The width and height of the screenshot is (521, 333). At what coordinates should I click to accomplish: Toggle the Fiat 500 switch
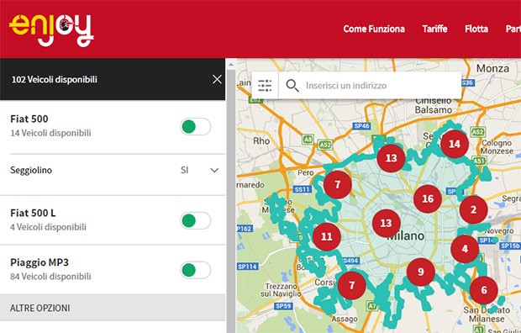pyautogui.click(x=195, y=127)
